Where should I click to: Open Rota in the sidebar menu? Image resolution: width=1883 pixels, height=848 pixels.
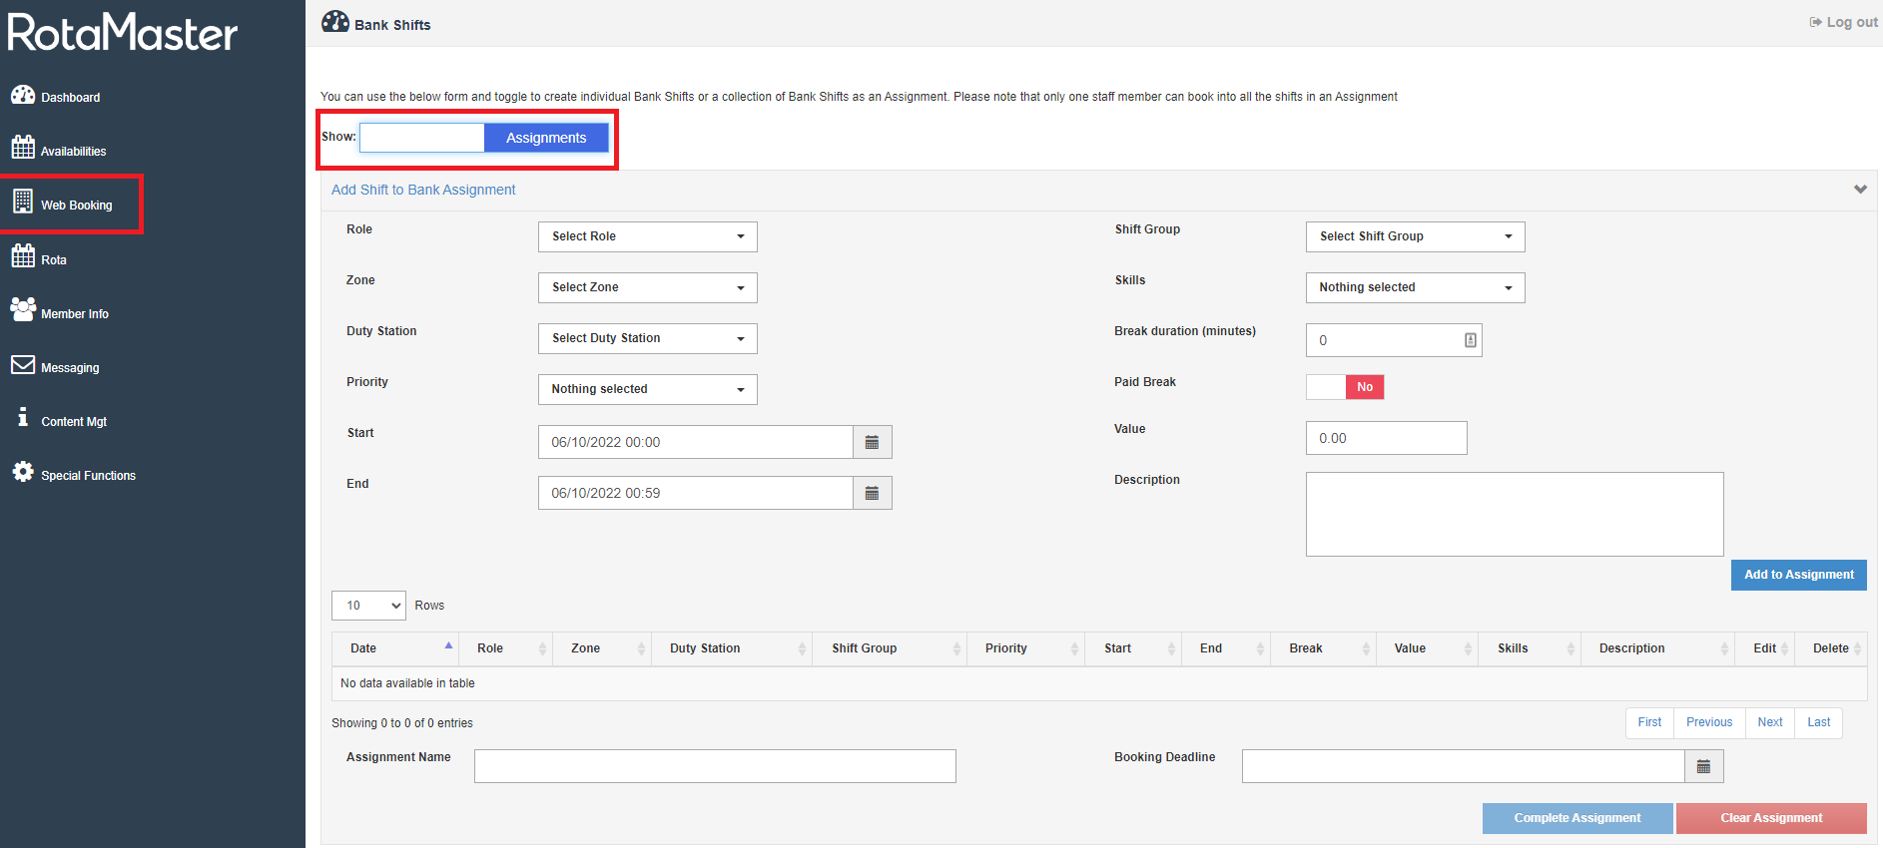[54, 259]
